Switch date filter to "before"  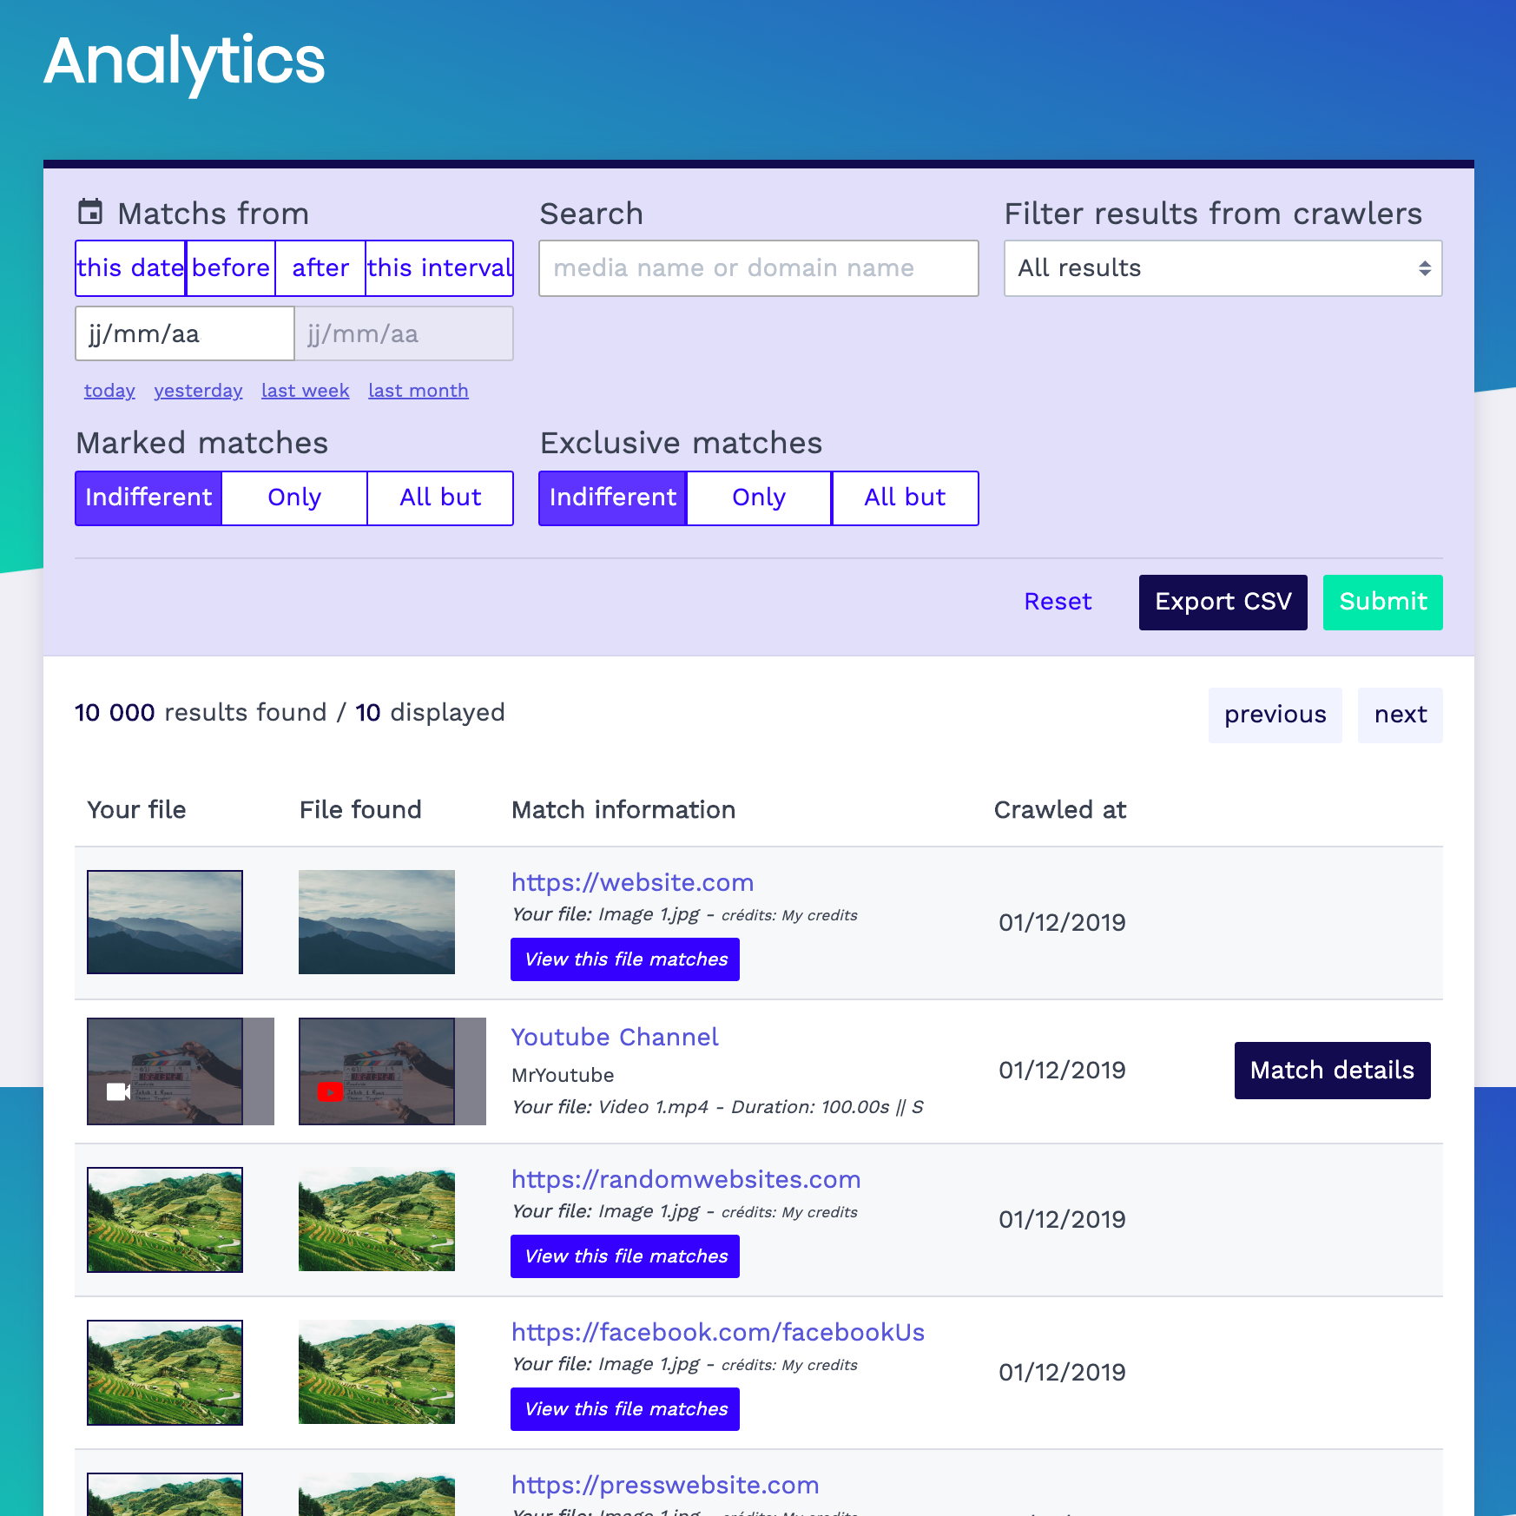coord(230,267)
